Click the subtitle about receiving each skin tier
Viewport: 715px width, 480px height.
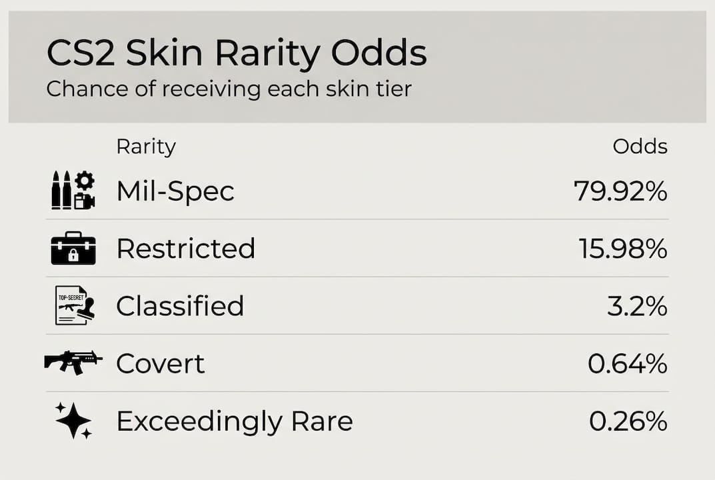point(229,89)
